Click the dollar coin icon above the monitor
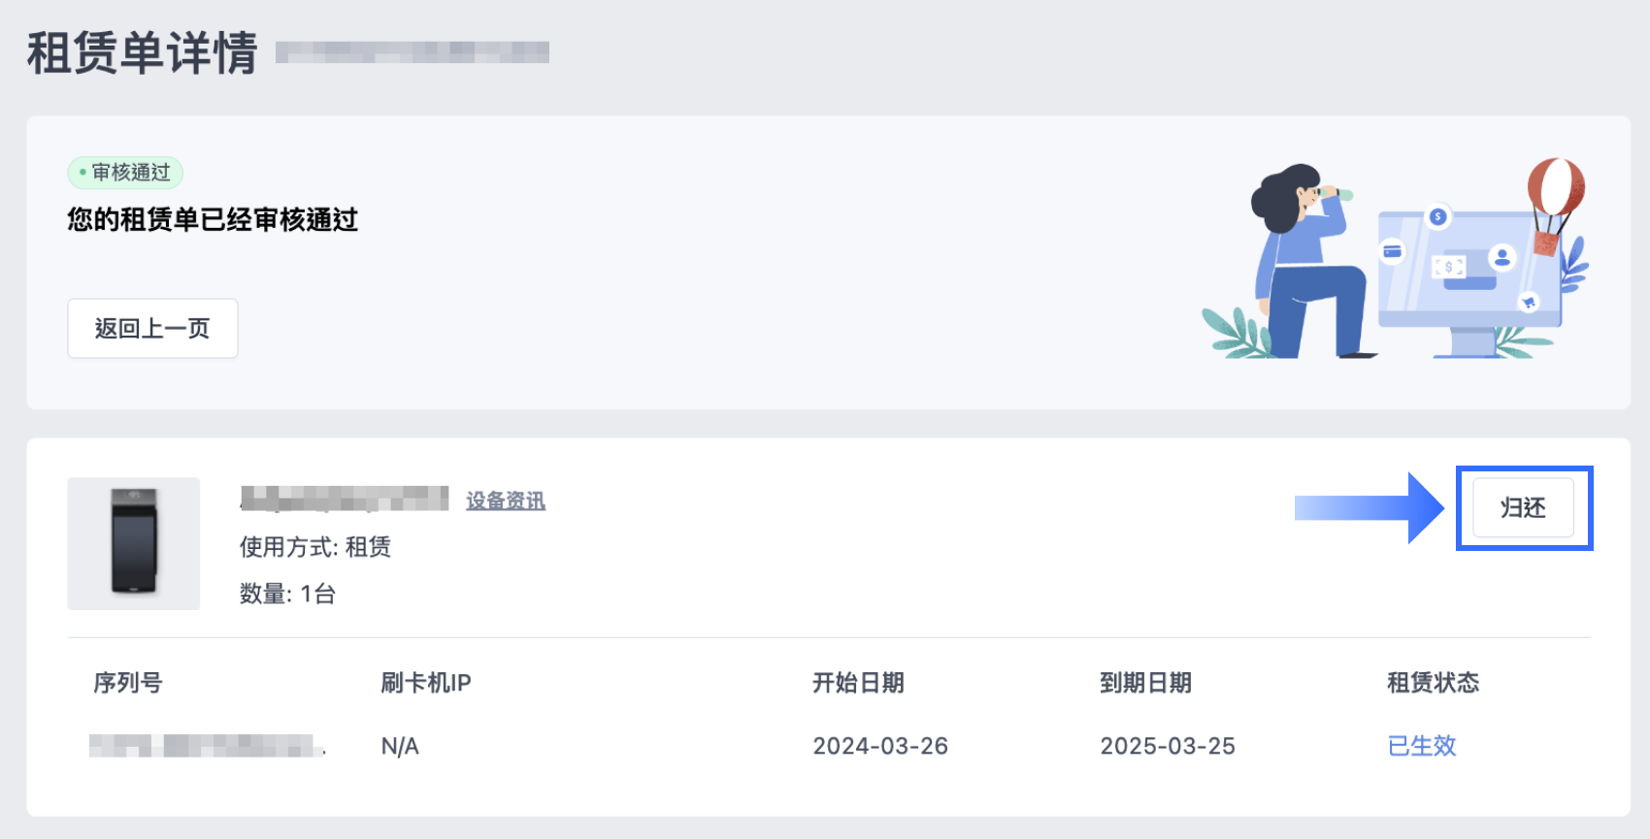This screenshot has width=1650, height=839. click(1438, 216)
